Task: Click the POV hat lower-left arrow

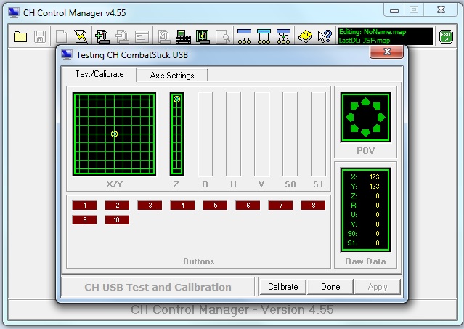Action: point(354,129)
